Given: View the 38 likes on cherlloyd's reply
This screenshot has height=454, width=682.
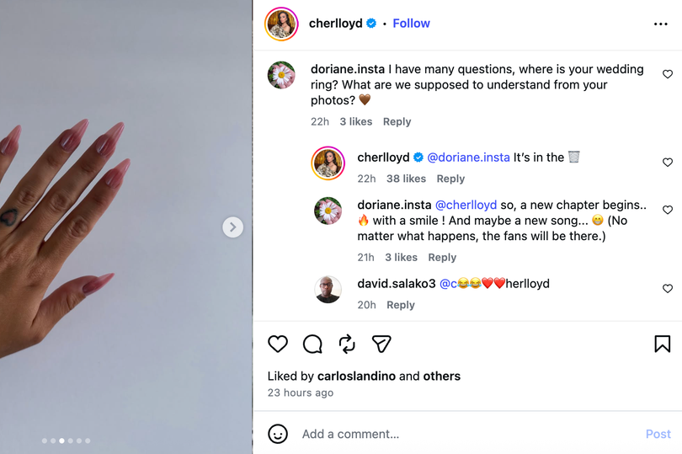Looking at the screenshot, I should pyautogui.click(x=406, y=179).
